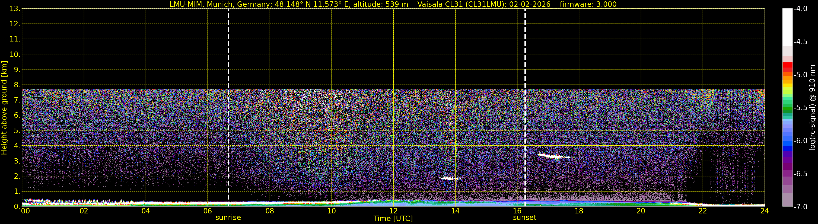The width and height of the screenshot is (818, 224).
Task: Click the white top section of colorbar
Action: click(788, 27)
